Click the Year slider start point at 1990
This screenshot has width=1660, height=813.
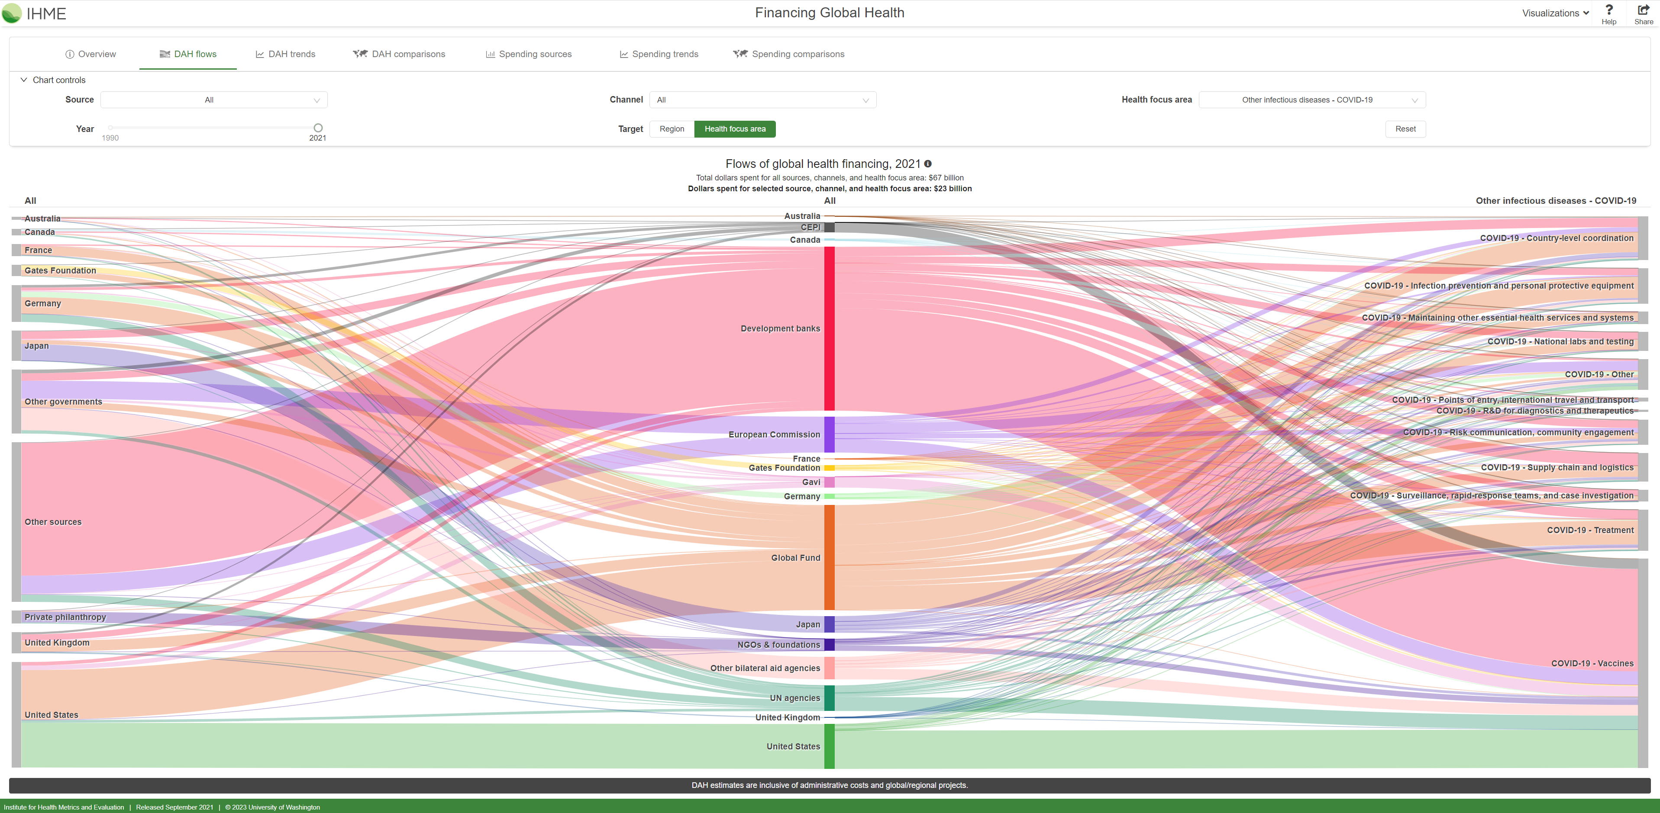click(110, 128)
